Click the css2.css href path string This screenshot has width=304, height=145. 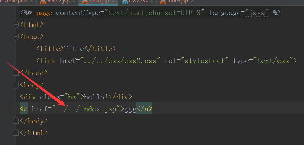pos(120,61)
